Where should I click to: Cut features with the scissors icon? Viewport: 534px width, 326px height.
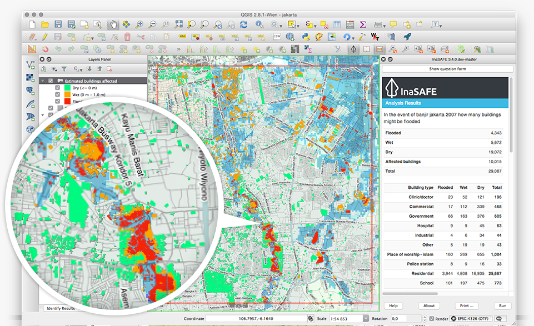click(141, 37)
